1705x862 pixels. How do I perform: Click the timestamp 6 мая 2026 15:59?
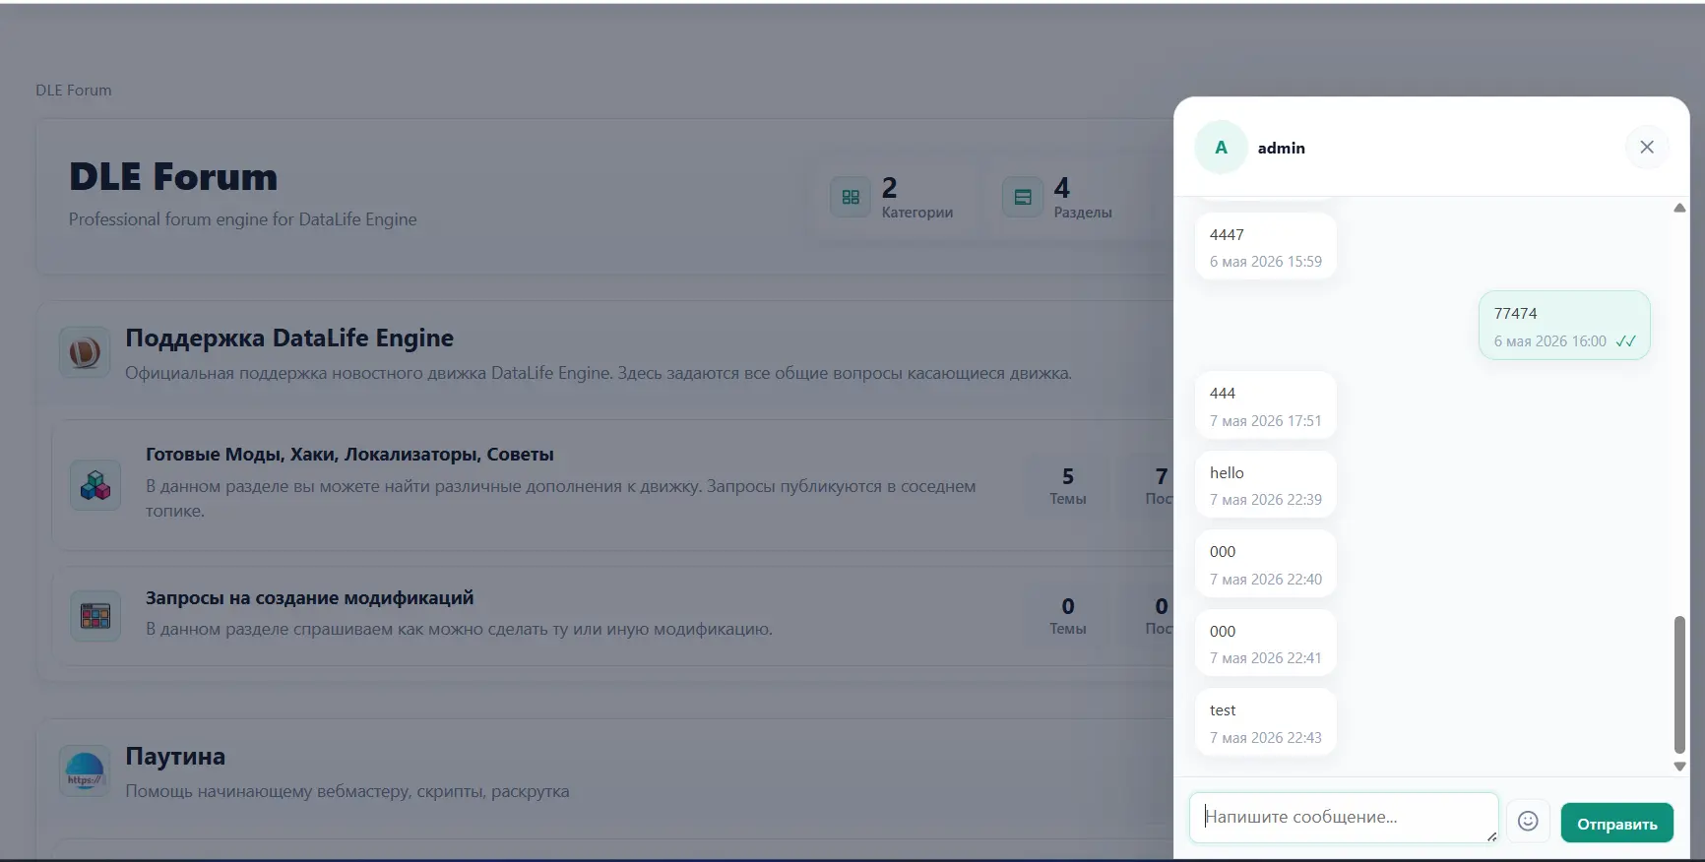point(1266,262)
